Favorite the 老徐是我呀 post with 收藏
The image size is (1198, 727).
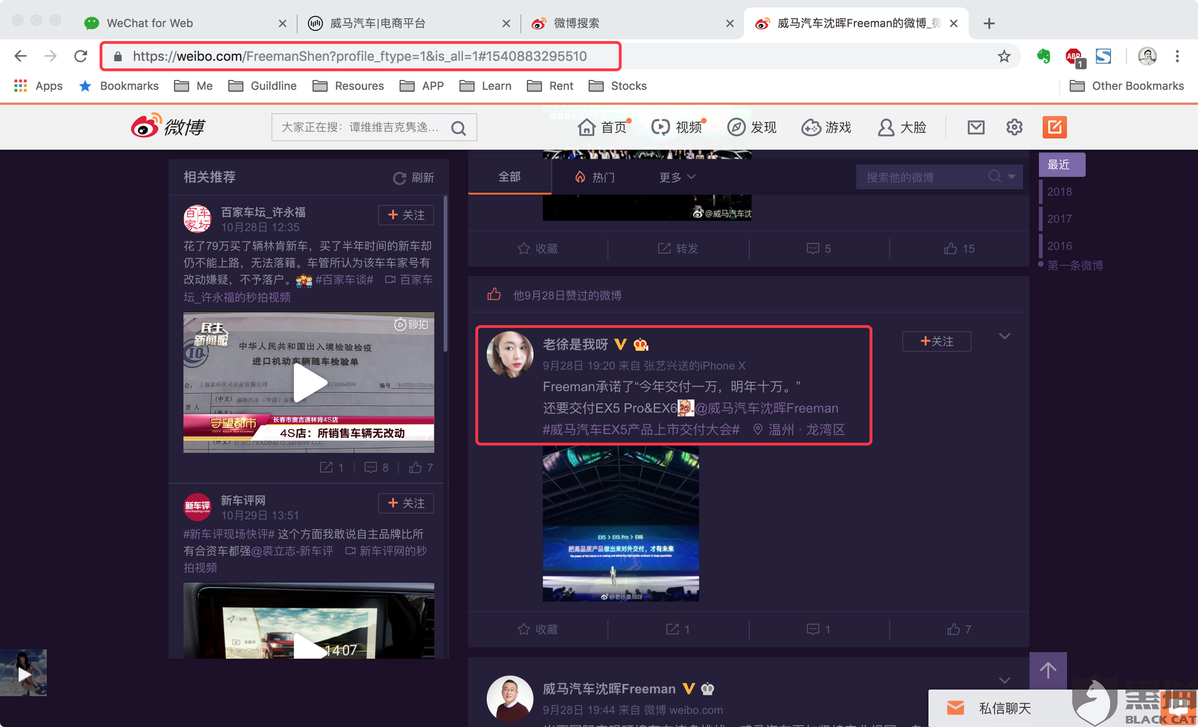[x=538, y=629]
